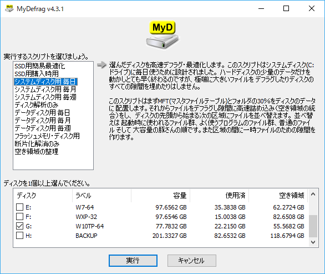Screen dimensions: 325x274
Task: Click the MyD hard drive logo
Action: (x=162, y=34)
